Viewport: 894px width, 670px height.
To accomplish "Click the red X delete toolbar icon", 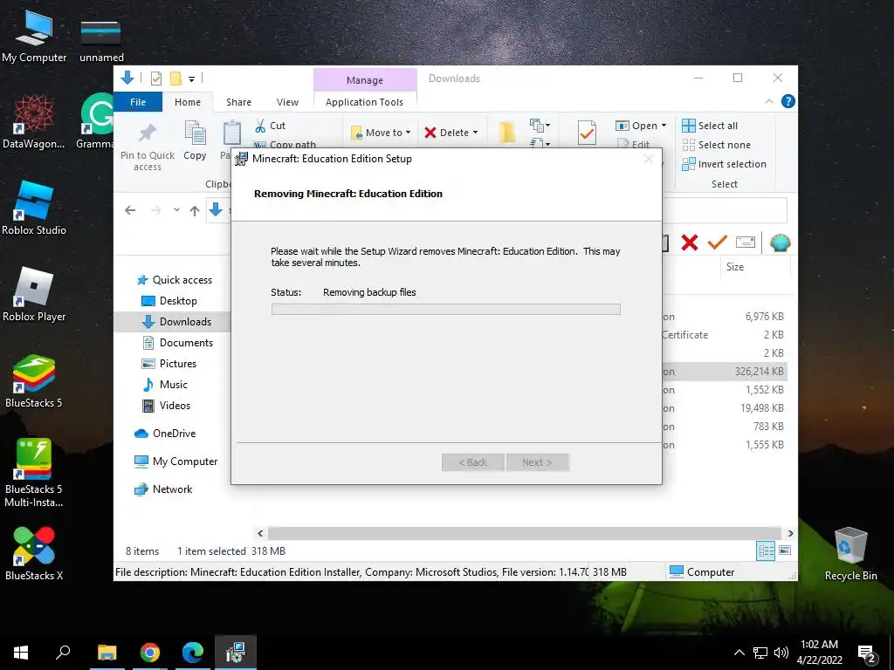I will (x=690, y=243).
